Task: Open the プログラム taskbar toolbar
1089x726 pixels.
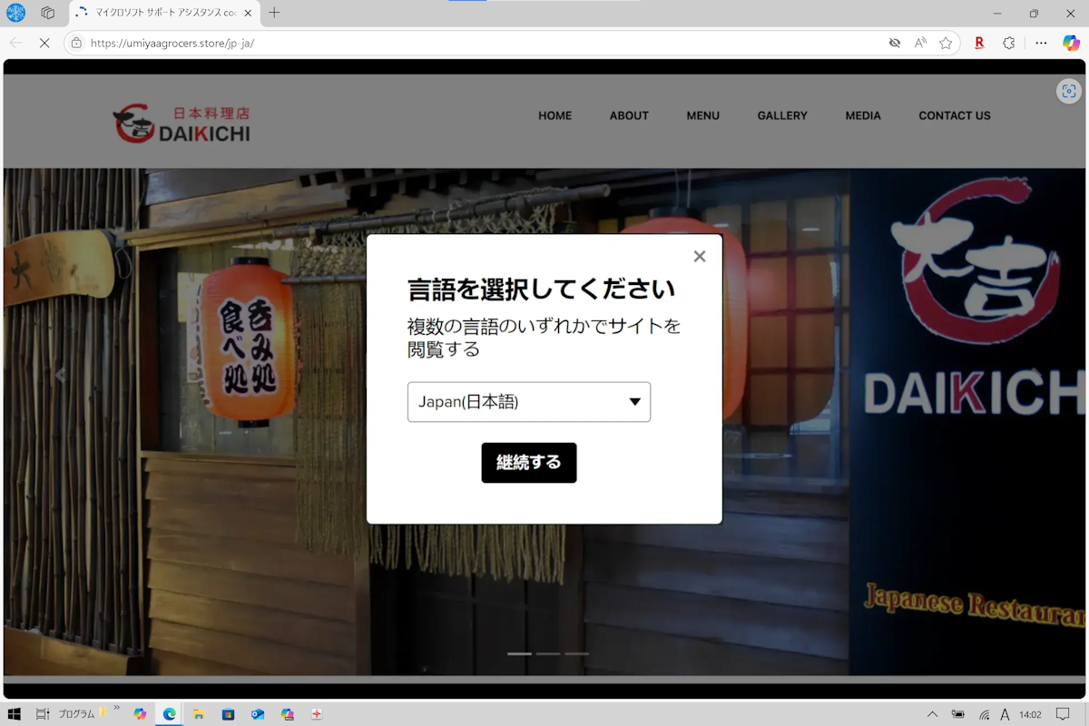Action: point(77,714)
